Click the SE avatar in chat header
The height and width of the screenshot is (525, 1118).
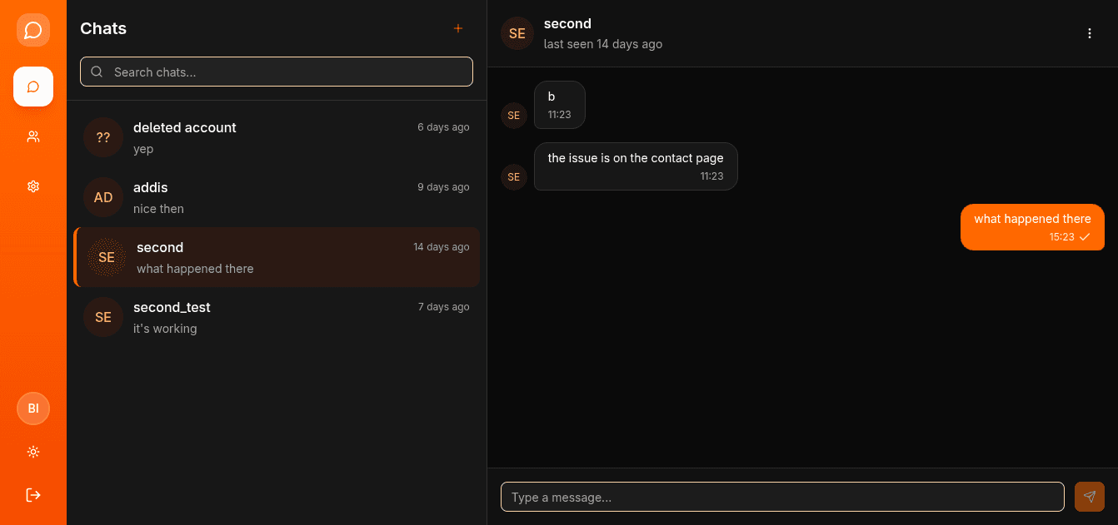pos(517,33)
